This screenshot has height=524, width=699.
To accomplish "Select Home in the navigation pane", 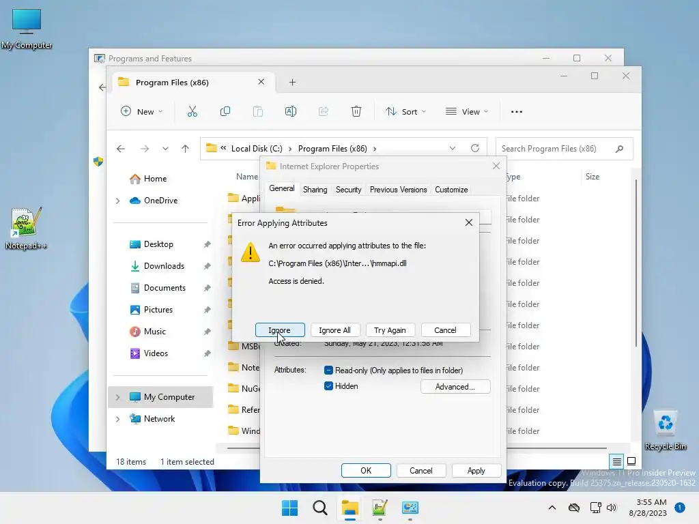I will pyautogui.click(x=155, y=179).
